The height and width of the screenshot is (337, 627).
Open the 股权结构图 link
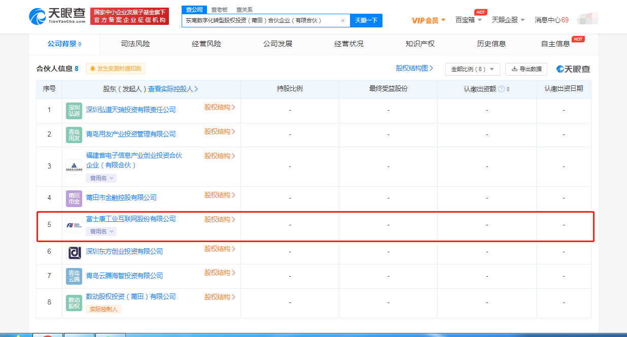414,68
